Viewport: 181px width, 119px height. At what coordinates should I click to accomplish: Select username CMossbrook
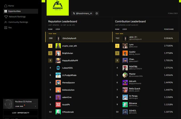click(x=68, y=112)
